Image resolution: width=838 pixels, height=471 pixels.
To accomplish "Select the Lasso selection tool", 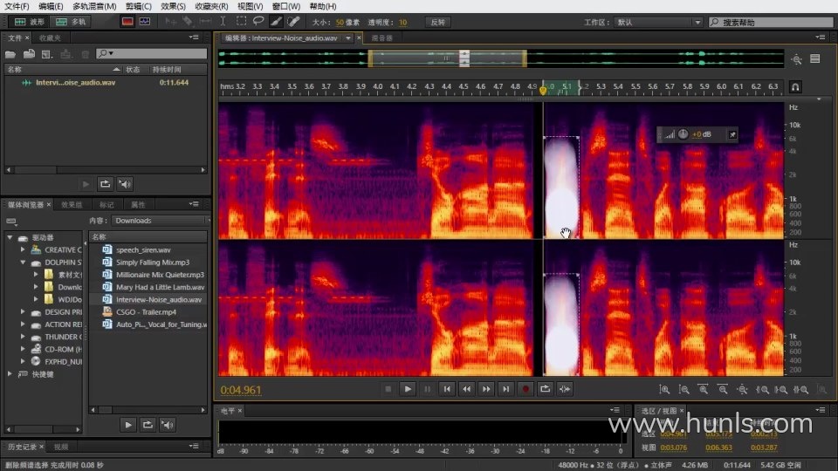I will pos(258,21).
